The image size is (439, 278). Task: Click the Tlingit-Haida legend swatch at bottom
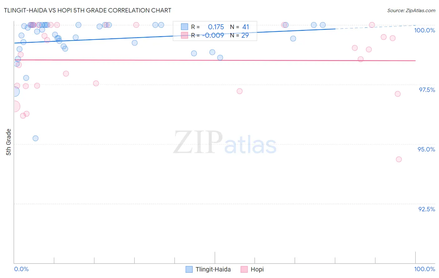pos(189,269)
